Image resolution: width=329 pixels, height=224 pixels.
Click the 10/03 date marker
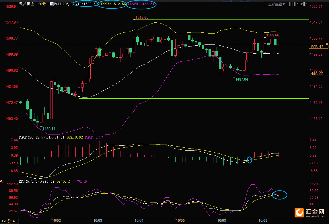point(98,221)
